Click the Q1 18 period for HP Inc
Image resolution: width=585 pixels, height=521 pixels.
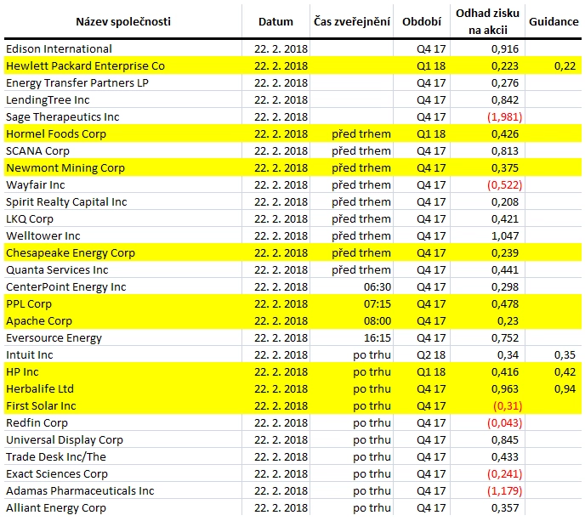tap(431, 372)
